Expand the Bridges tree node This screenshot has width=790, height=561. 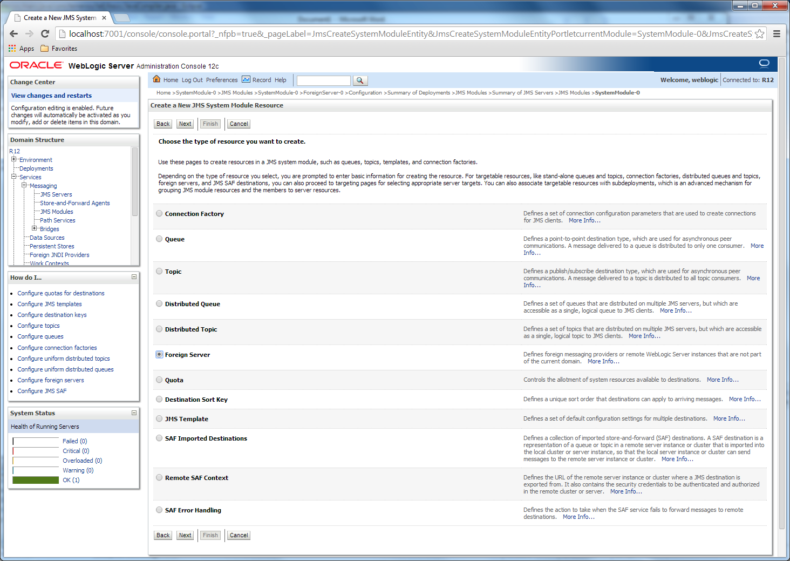(35, 228)
